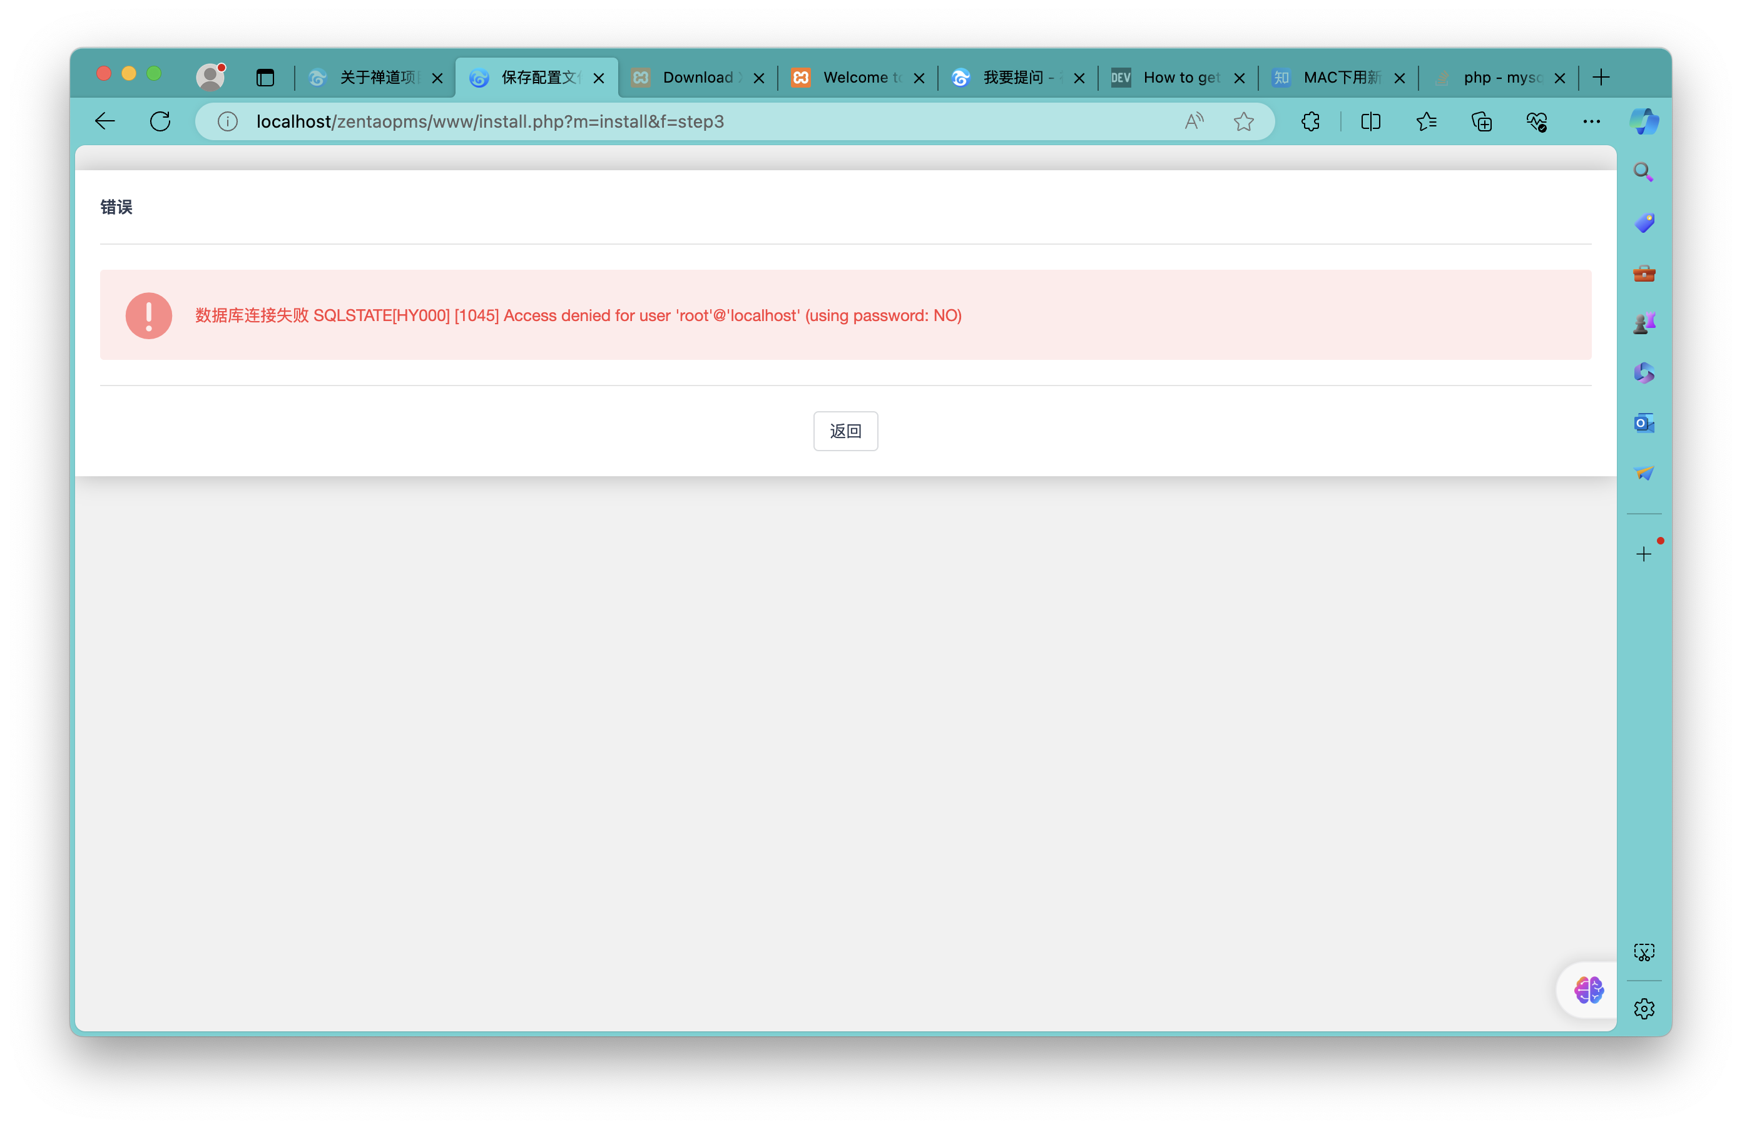Toggle split screen view icon
1742x1129 pixels.
coord(1370,121)
